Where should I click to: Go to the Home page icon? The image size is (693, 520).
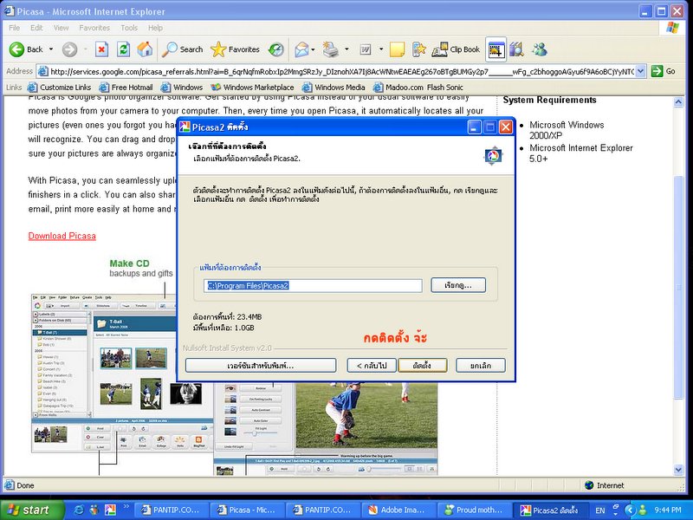145,49
